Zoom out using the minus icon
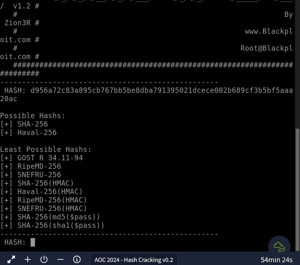Screen dimensions: 300x265 pos(60,259)
